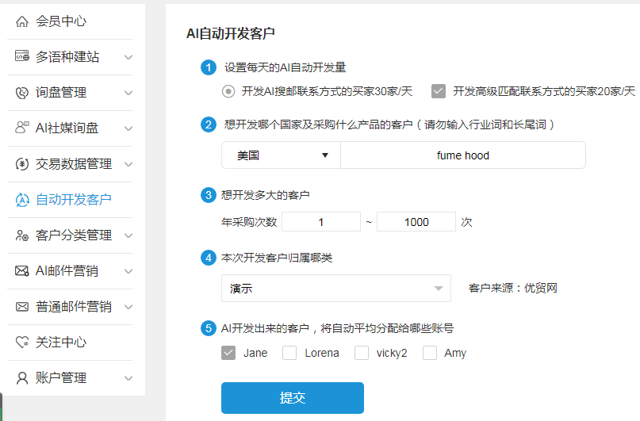Check the Lorena account checkbox

coord(289,353)
